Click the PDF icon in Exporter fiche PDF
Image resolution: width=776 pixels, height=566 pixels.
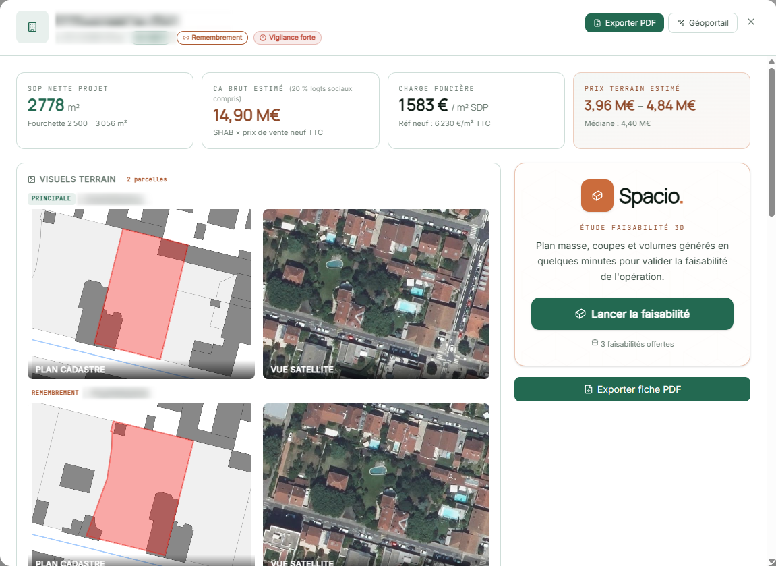589,389
